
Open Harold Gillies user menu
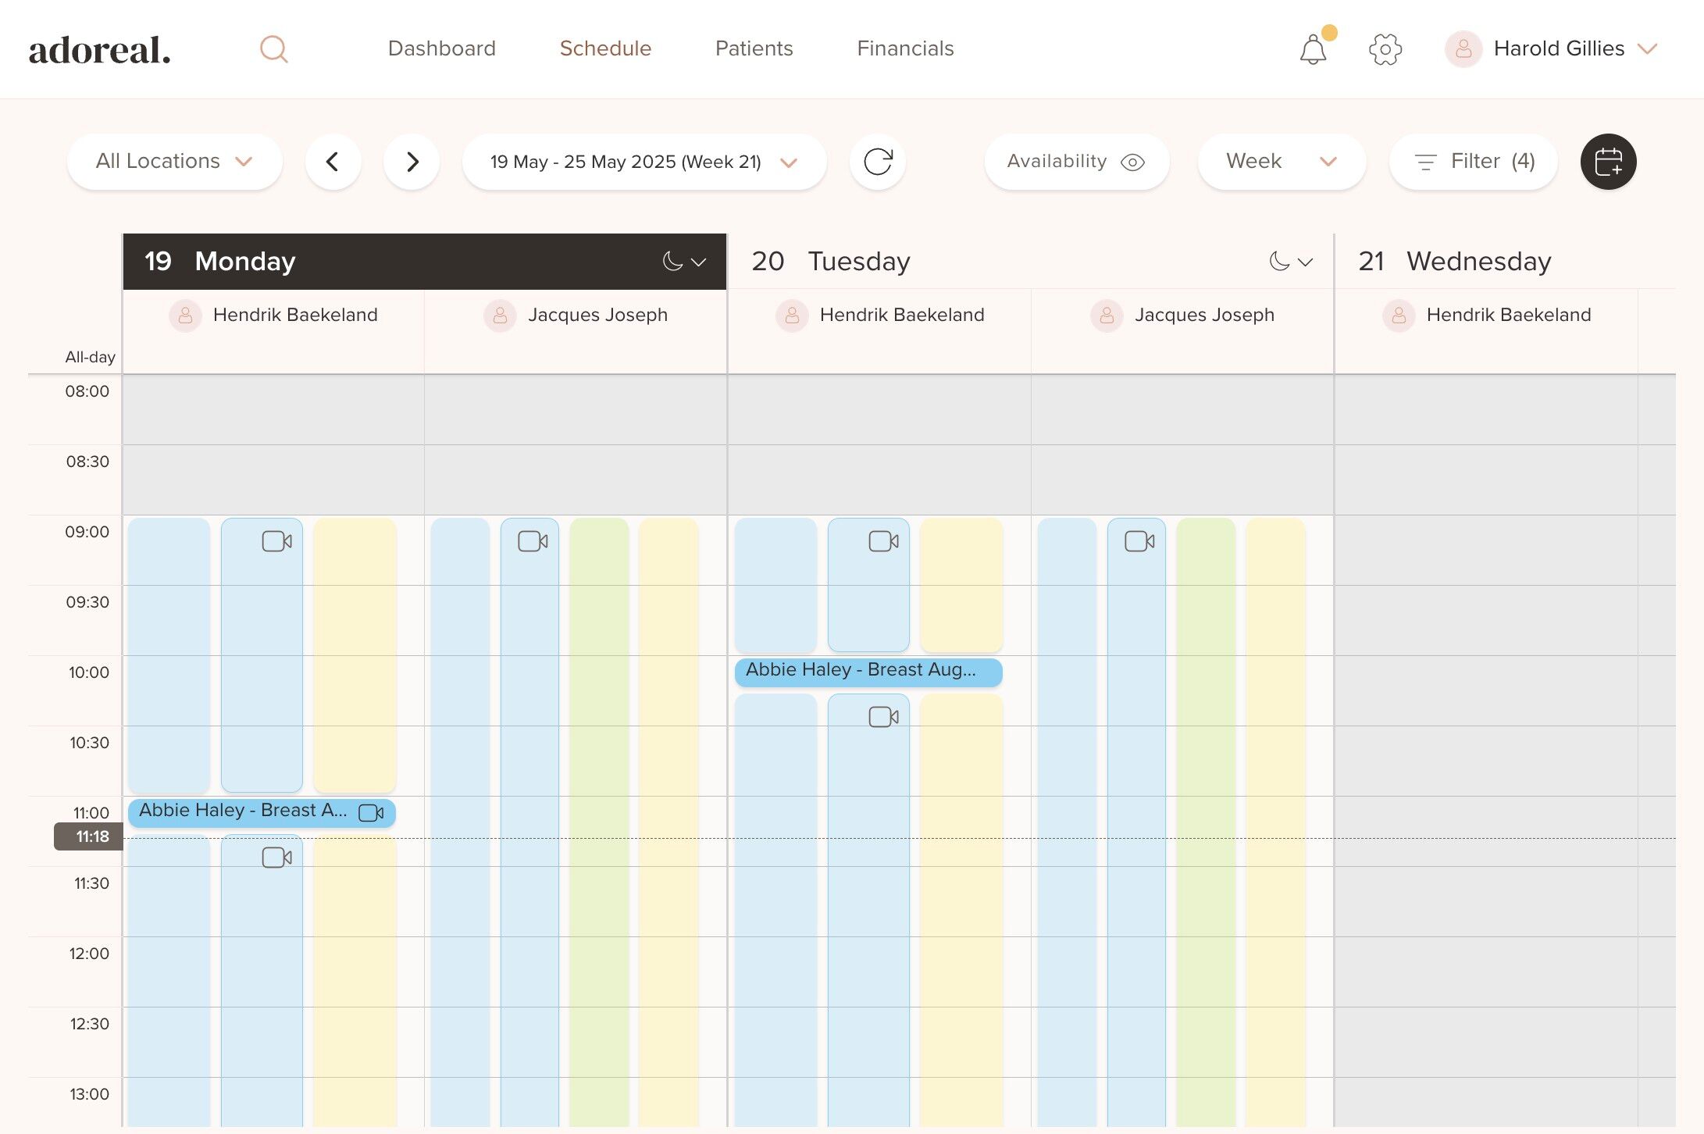click(1558, 48)
